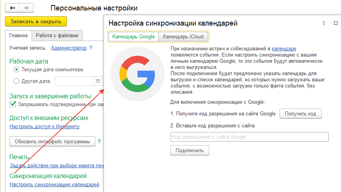The image size is (341, 192).
Task: Click the Записать и закрыть button
Action: point(36,22)
